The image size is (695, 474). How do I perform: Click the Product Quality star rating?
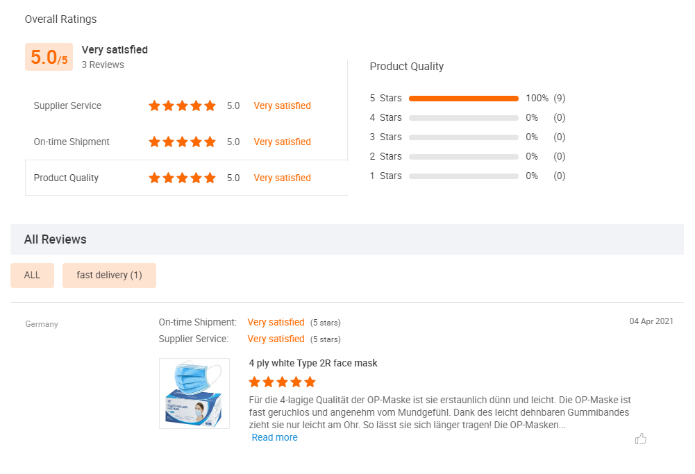[182, 178]
